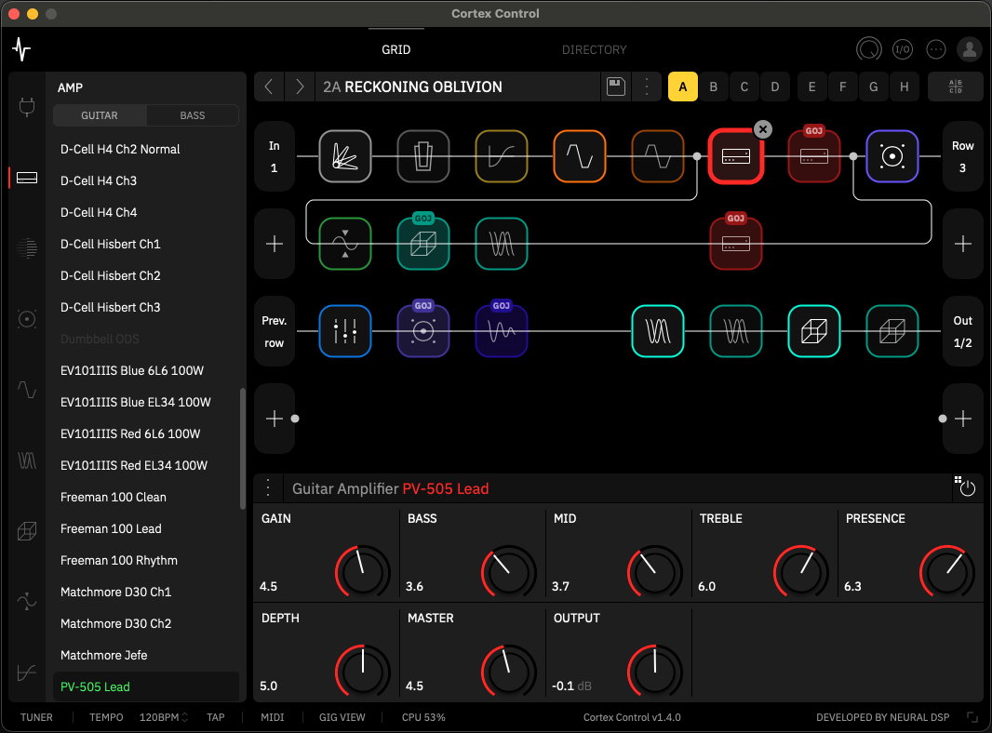Select the blue graphic EQ block in row three

pos(345,331)
